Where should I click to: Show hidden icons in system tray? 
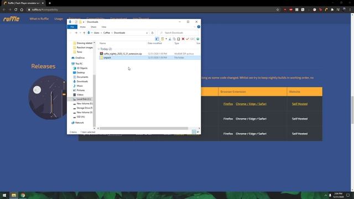[x=326, y=195]
